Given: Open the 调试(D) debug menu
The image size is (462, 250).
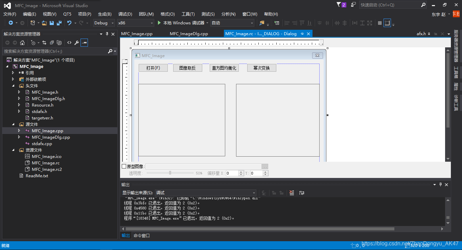Looking at the screenshot, I should coord(125,14).
